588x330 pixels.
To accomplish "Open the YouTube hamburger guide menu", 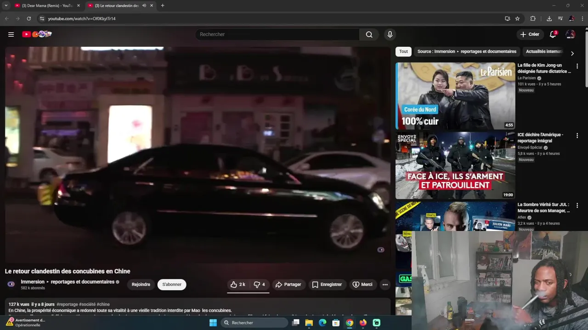I will 11,34.
